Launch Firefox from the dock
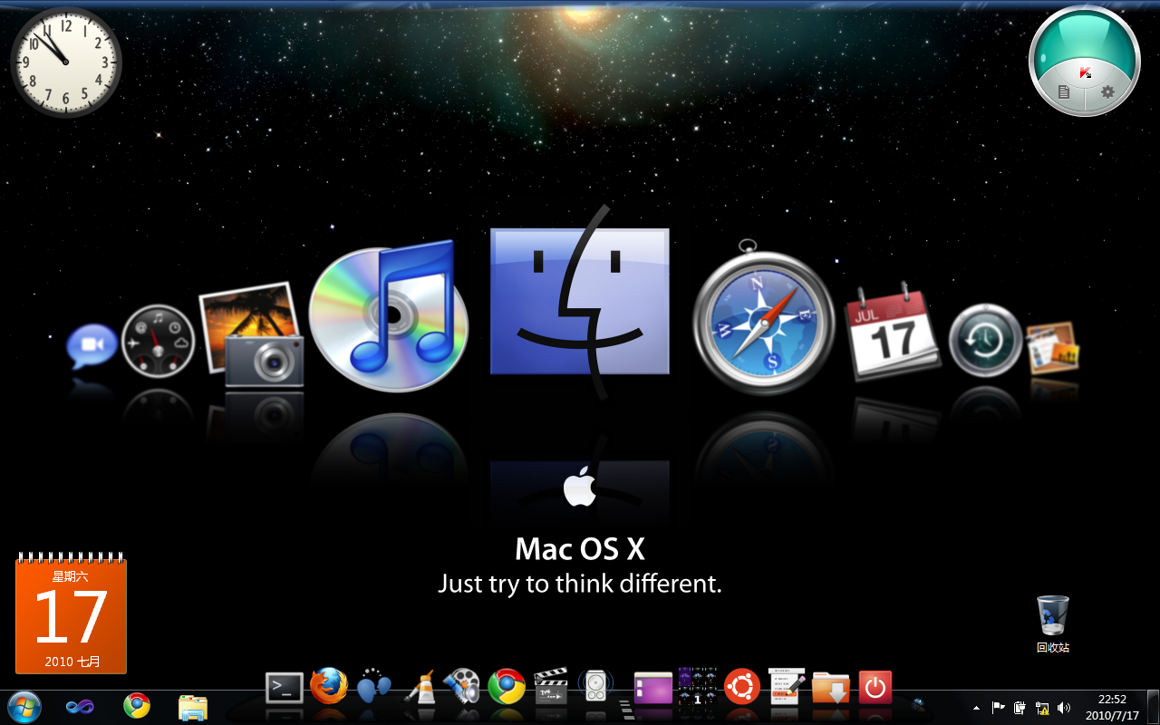The width and height of the screenshot is (1160, 725). click(x=328, y=686)
